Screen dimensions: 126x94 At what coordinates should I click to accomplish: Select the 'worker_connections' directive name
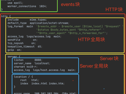pyautogui.click(x=22, y=6)
